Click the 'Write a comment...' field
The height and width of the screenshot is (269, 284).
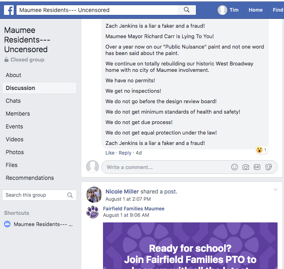[165, 167]
